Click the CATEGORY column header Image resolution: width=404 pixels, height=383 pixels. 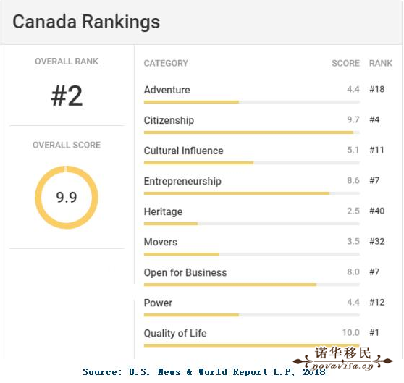166,63
